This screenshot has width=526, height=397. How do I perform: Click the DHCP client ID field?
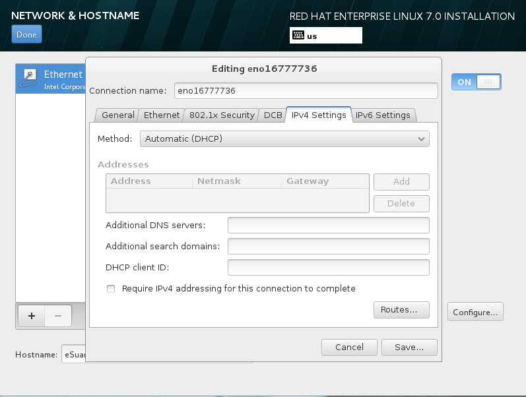tap(328, 268)
